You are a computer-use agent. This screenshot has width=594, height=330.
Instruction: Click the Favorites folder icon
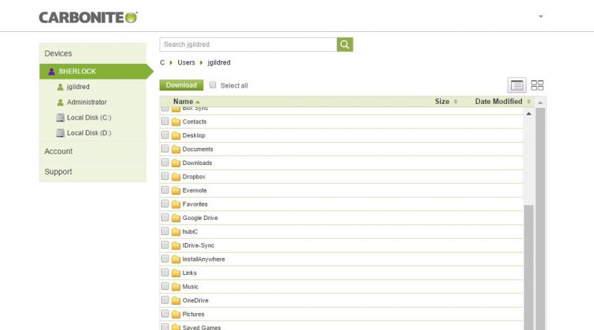176,204
